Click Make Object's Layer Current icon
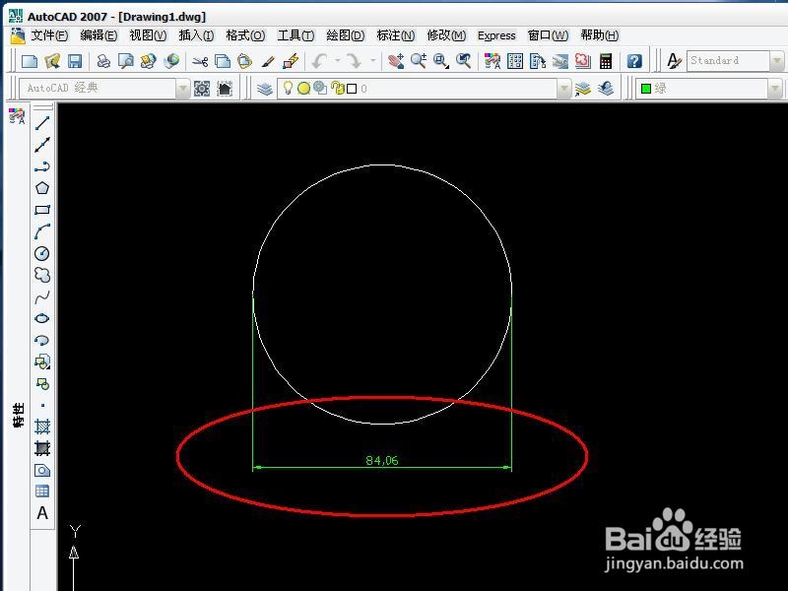The height and width of the screenshot is (591, 788). [x=583, y=89]
